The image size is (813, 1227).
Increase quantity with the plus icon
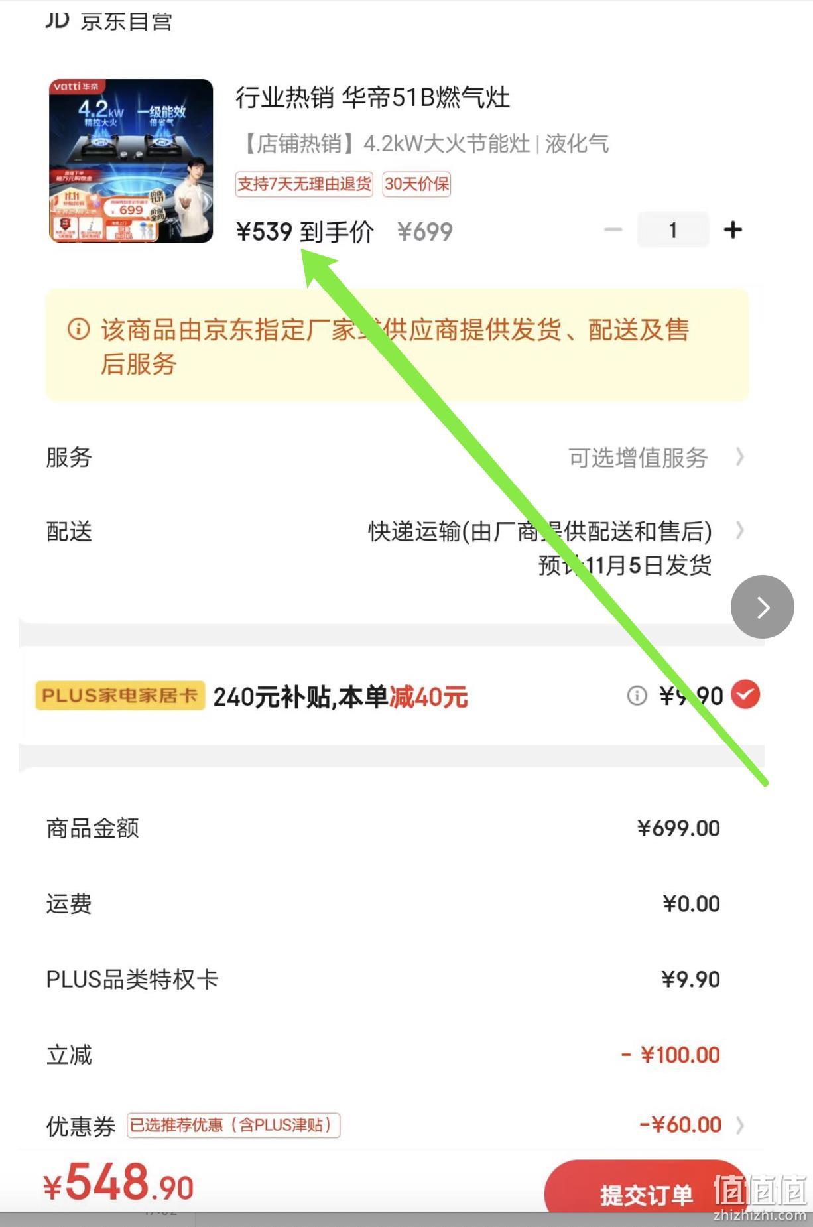[733, 230]
